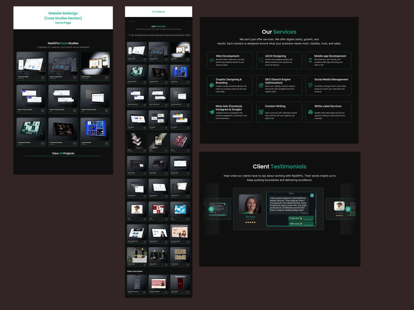Click the Home Page label under the title

click(63, 23)
